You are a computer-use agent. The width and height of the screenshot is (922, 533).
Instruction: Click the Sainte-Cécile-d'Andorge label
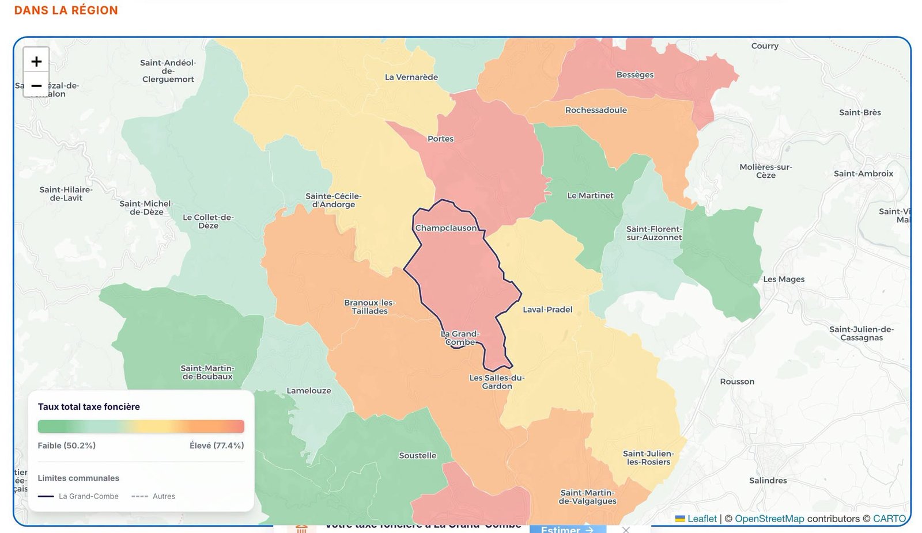334,200
